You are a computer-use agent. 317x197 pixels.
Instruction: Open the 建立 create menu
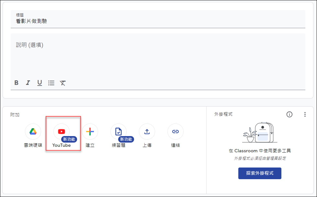tap(90, 132)
